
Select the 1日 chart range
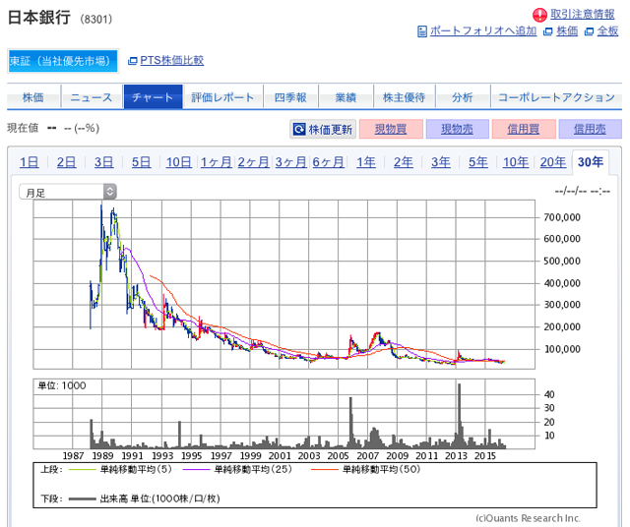pos(30,162)
